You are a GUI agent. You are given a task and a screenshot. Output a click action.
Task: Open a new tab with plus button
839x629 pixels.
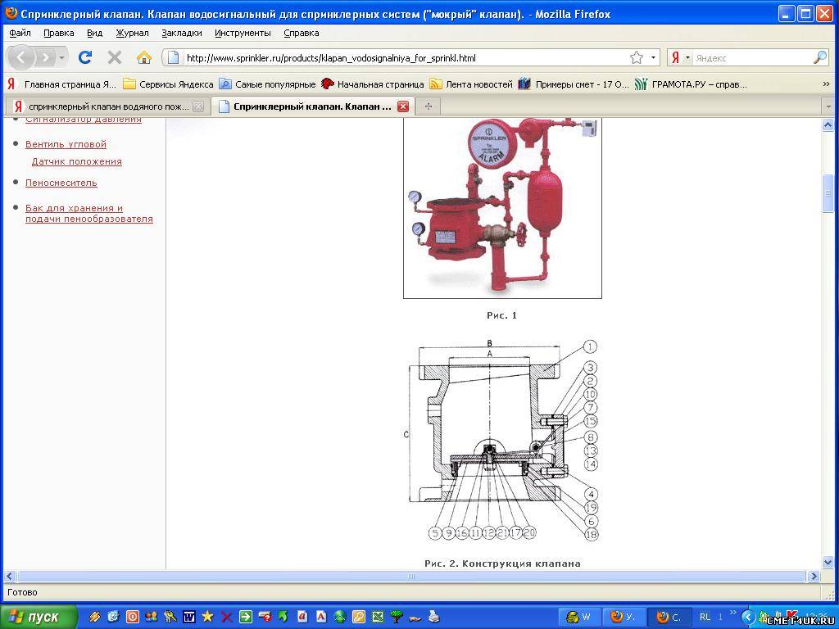click(428, 106)
